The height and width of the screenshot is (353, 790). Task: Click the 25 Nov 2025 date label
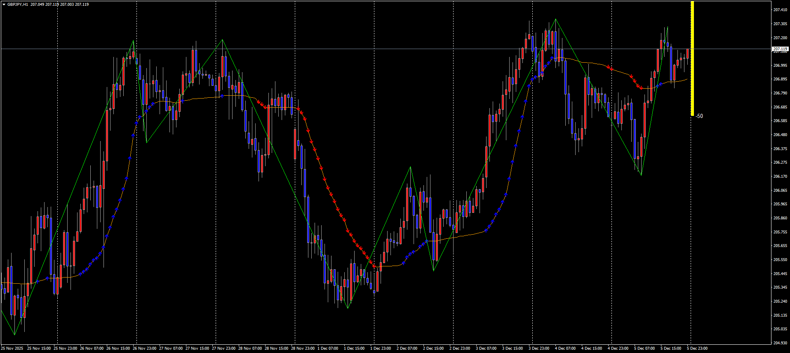point(12,348)
